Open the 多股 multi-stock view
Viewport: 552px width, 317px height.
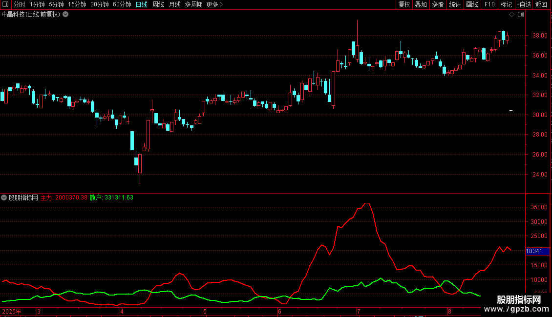(438, 4)
